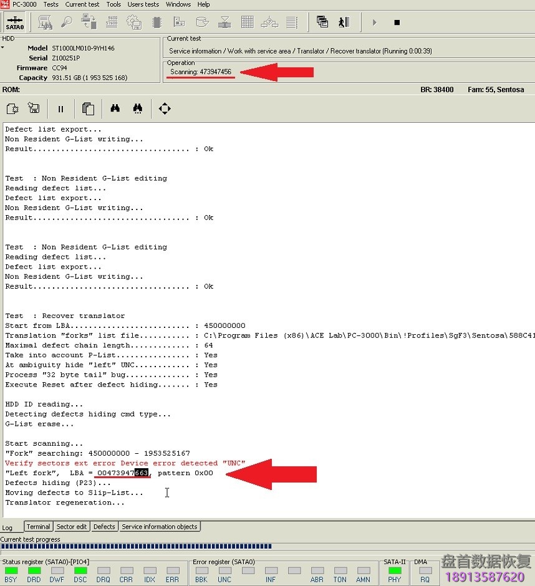Click the four-arrow expand log icon
This screenshot has height=586, width=535.
[x=165, y=109]
